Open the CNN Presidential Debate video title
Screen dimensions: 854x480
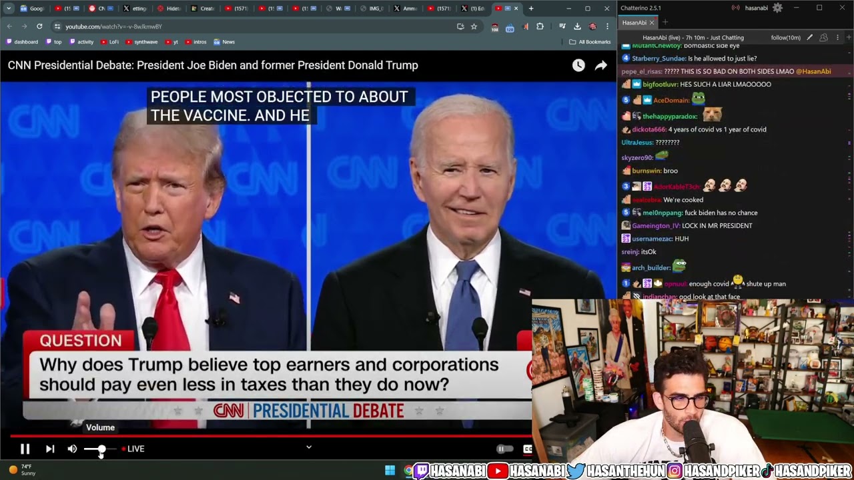[213, 65]
